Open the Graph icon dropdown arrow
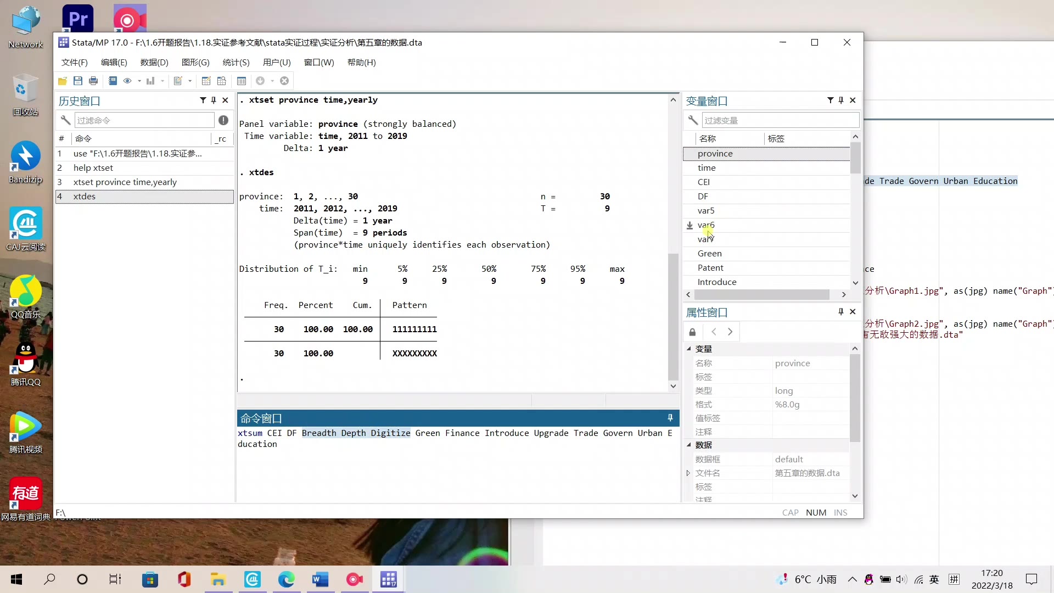The width and height of the screenshot is (1054, 593). pos(162,81)
